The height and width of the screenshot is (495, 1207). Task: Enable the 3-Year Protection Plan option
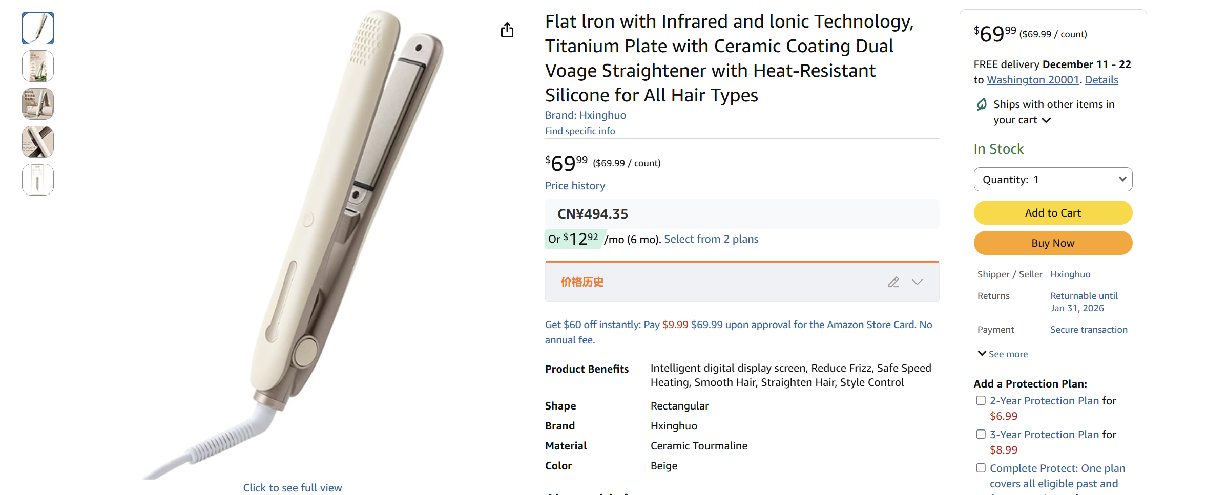coord(981,434)
